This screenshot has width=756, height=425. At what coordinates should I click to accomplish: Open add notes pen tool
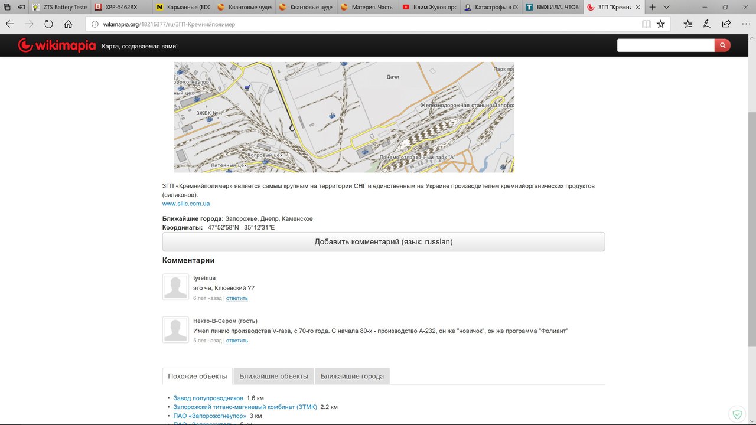click(x=707, y=24)
